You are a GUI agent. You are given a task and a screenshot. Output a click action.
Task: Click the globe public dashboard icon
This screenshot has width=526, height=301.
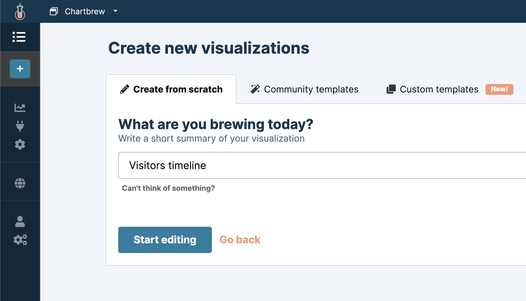pos(20,183)
